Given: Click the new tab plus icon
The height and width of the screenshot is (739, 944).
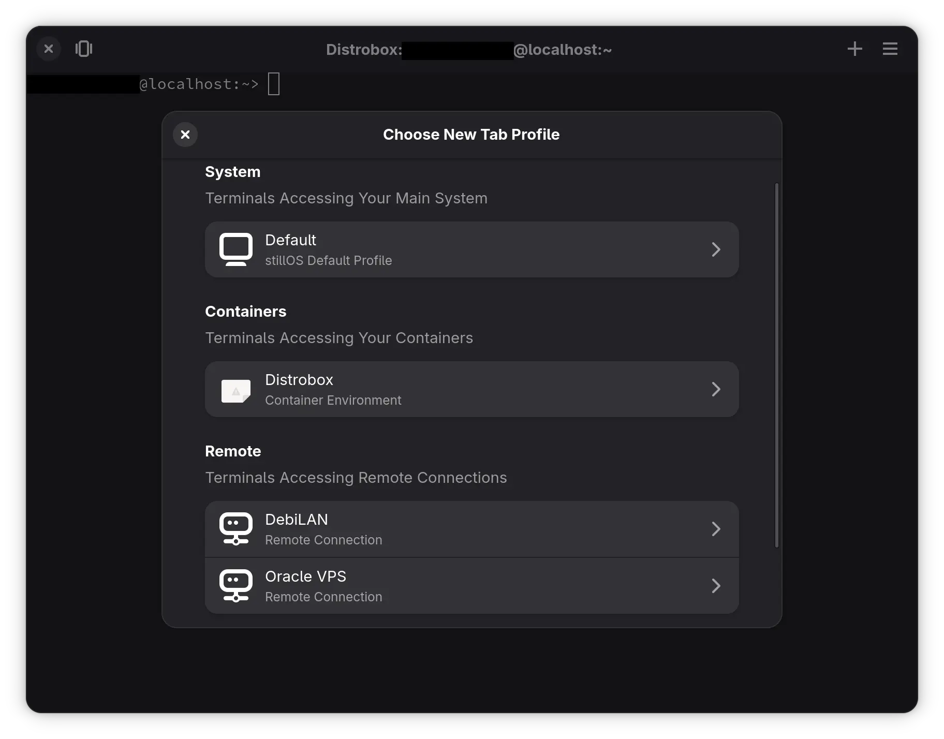Looking at the screenshot, I should tap(854, 49).
